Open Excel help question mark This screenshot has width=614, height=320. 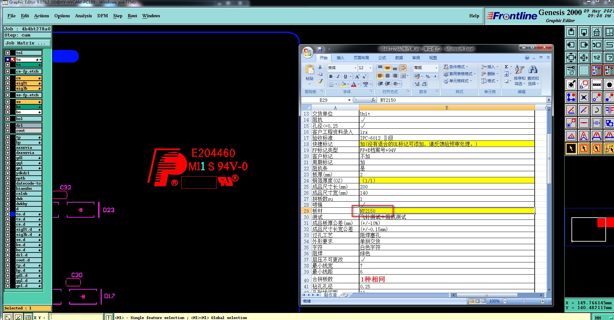point(527,58)
